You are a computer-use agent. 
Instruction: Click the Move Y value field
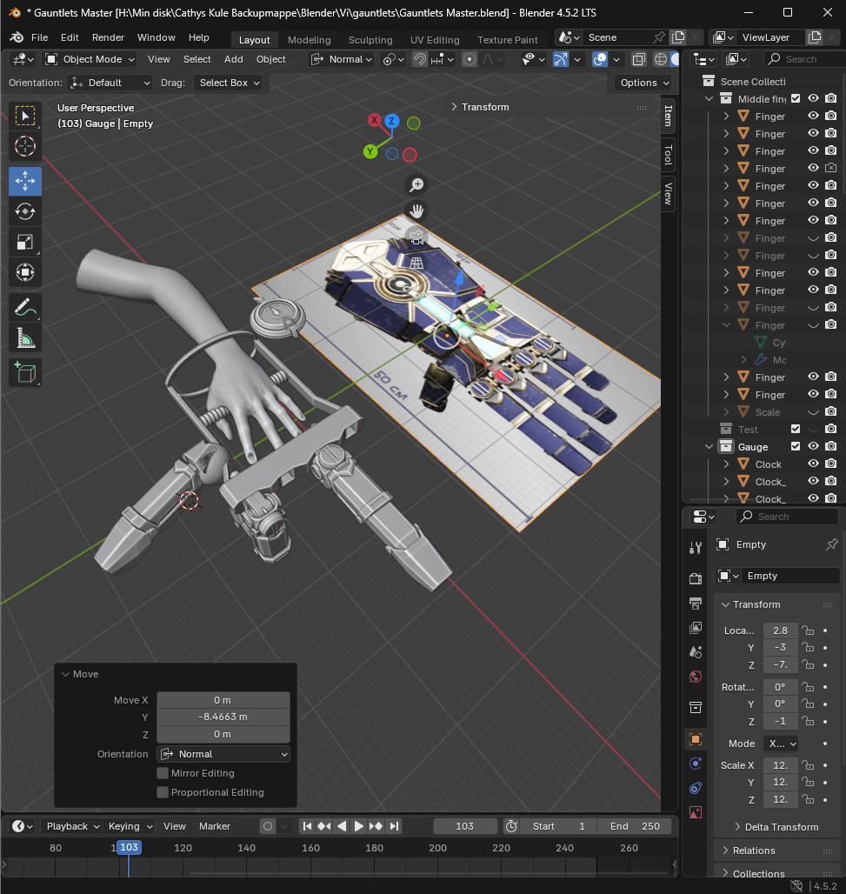[223, 717]
